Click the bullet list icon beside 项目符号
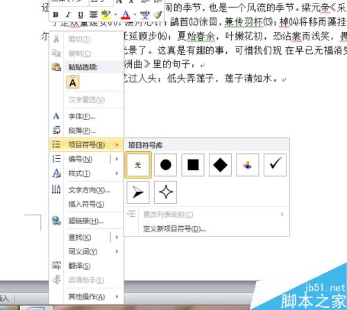Viewport: 347px width, 310px height. point(56,144)
